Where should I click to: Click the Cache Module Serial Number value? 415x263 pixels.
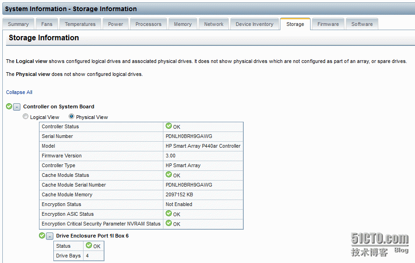click(x=189, y=185)
